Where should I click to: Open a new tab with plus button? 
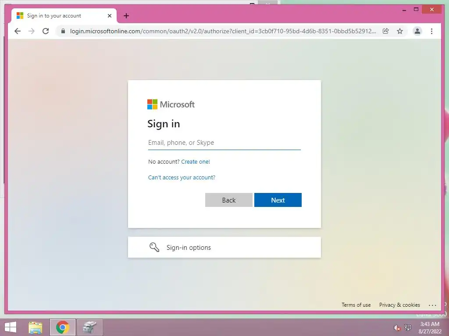[x=126, y=16]
